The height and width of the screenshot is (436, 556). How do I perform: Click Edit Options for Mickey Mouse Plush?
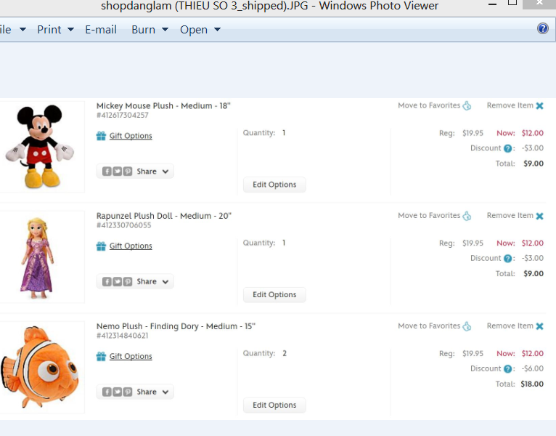point(274,185)
